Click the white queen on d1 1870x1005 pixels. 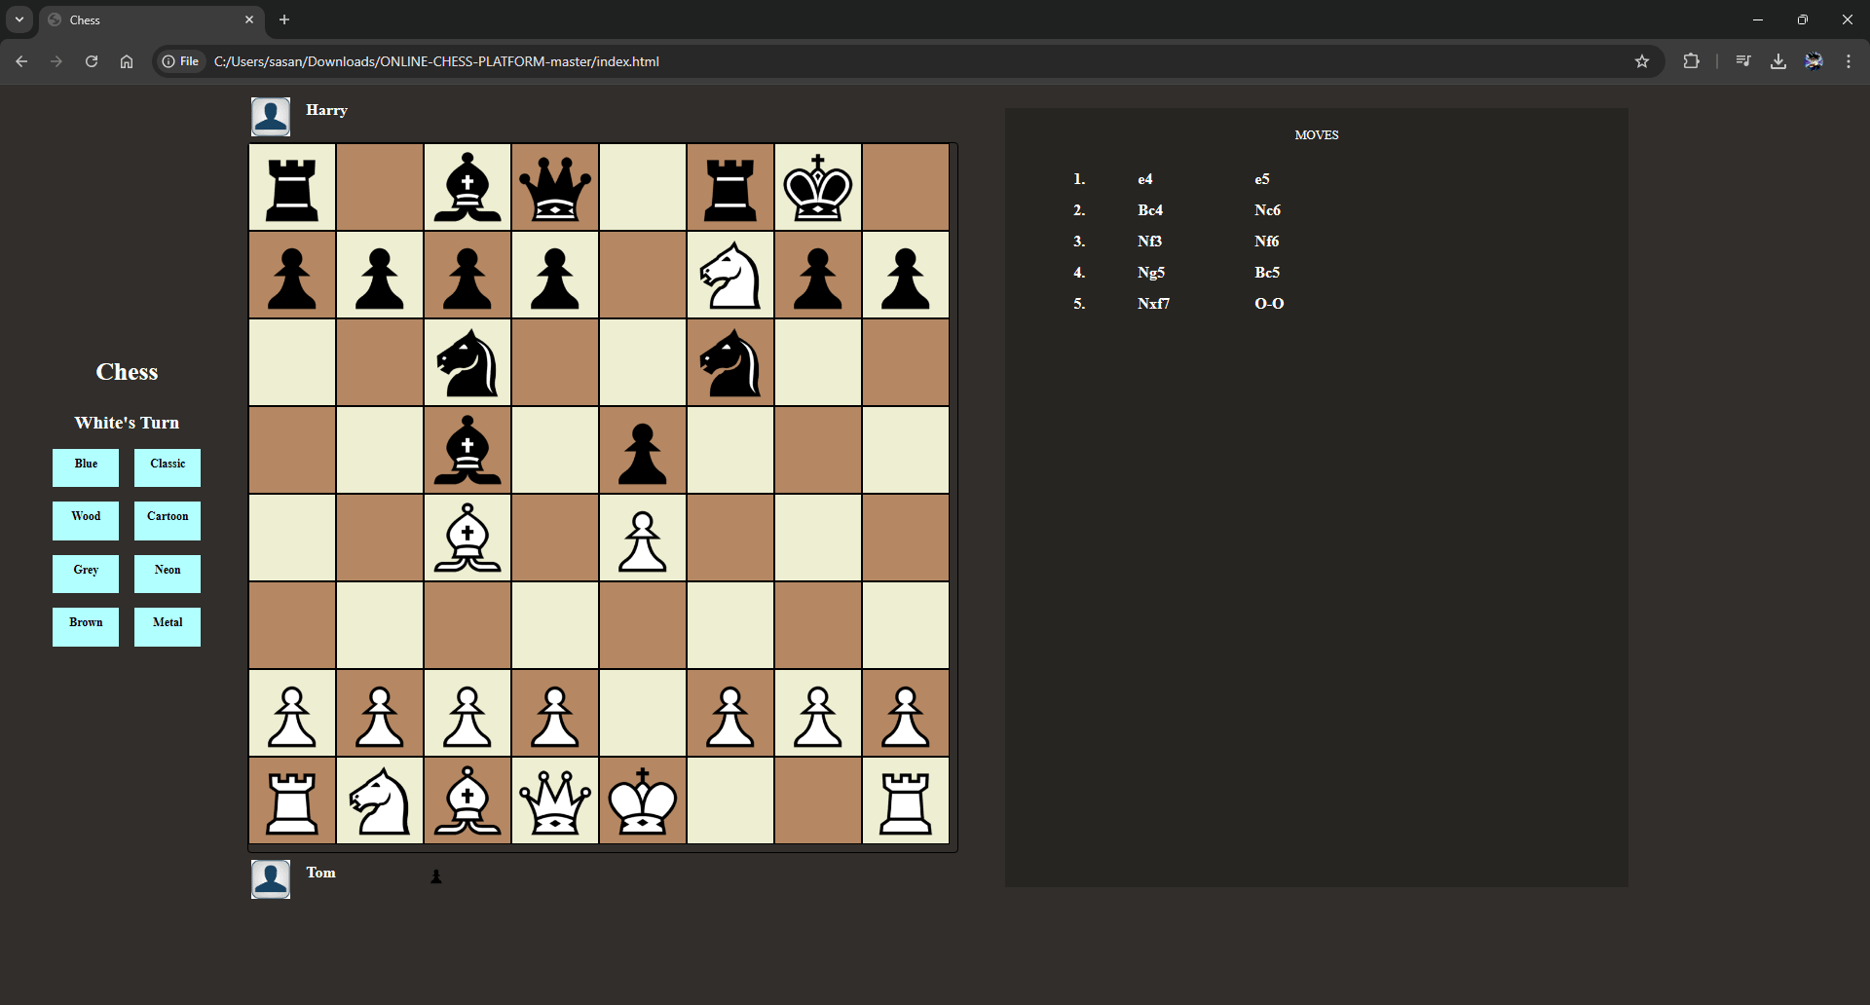555,801
